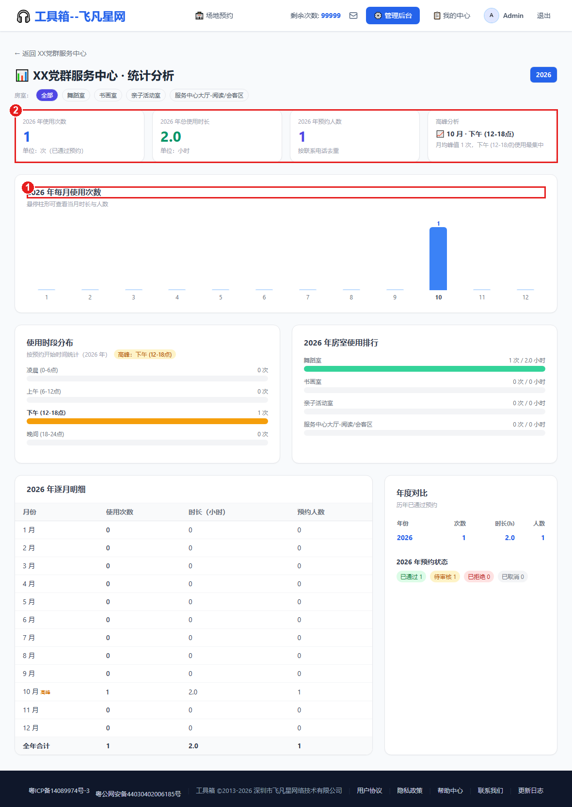Open 我的中心

pyautogui.click(x=452, y=16)
